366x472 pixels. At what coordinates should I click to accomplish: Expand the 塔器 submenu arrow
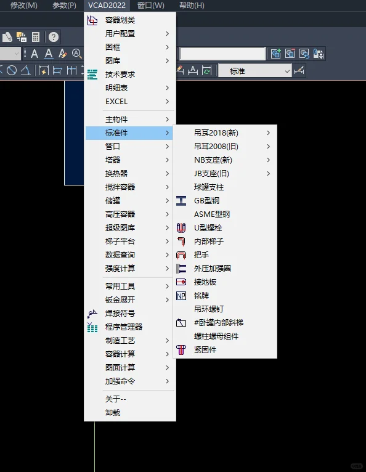[168, 160]
